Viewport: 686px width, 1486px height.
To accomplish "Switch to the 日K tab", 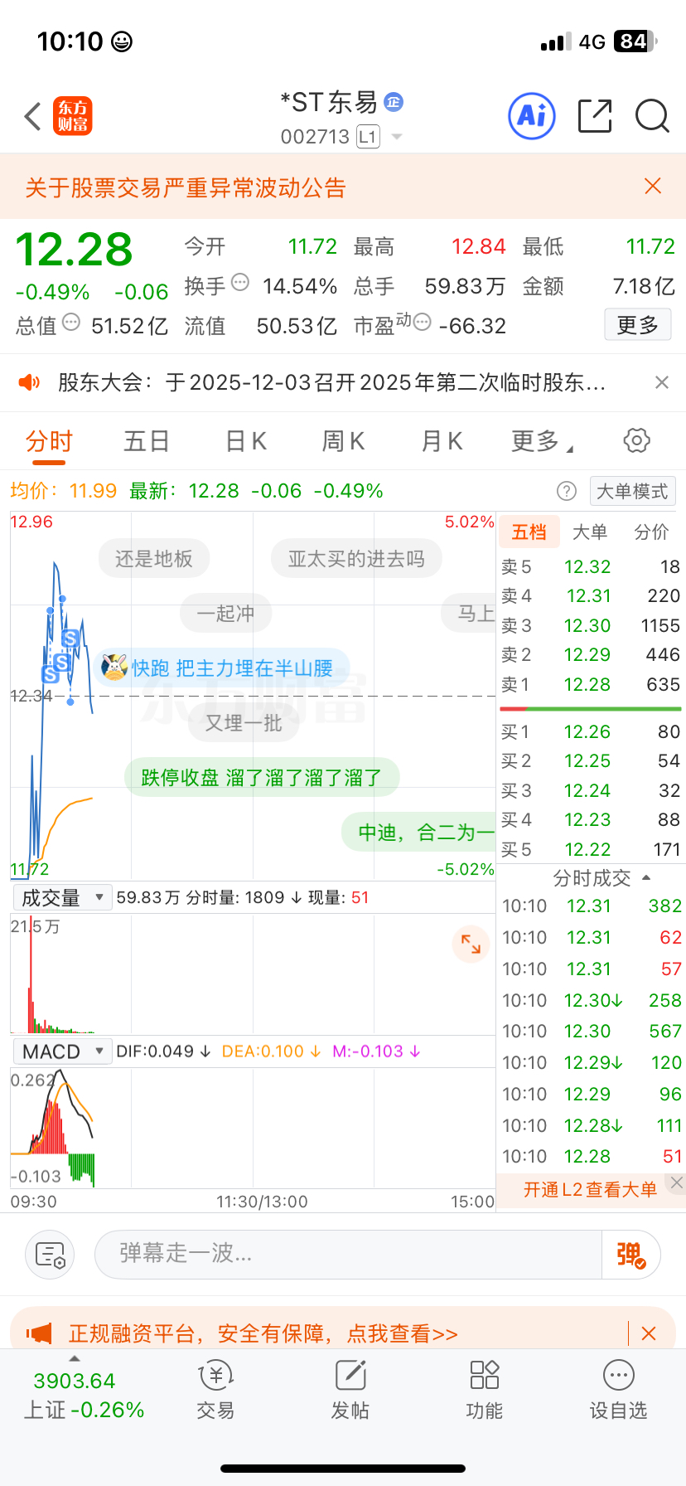I will 246,441.
